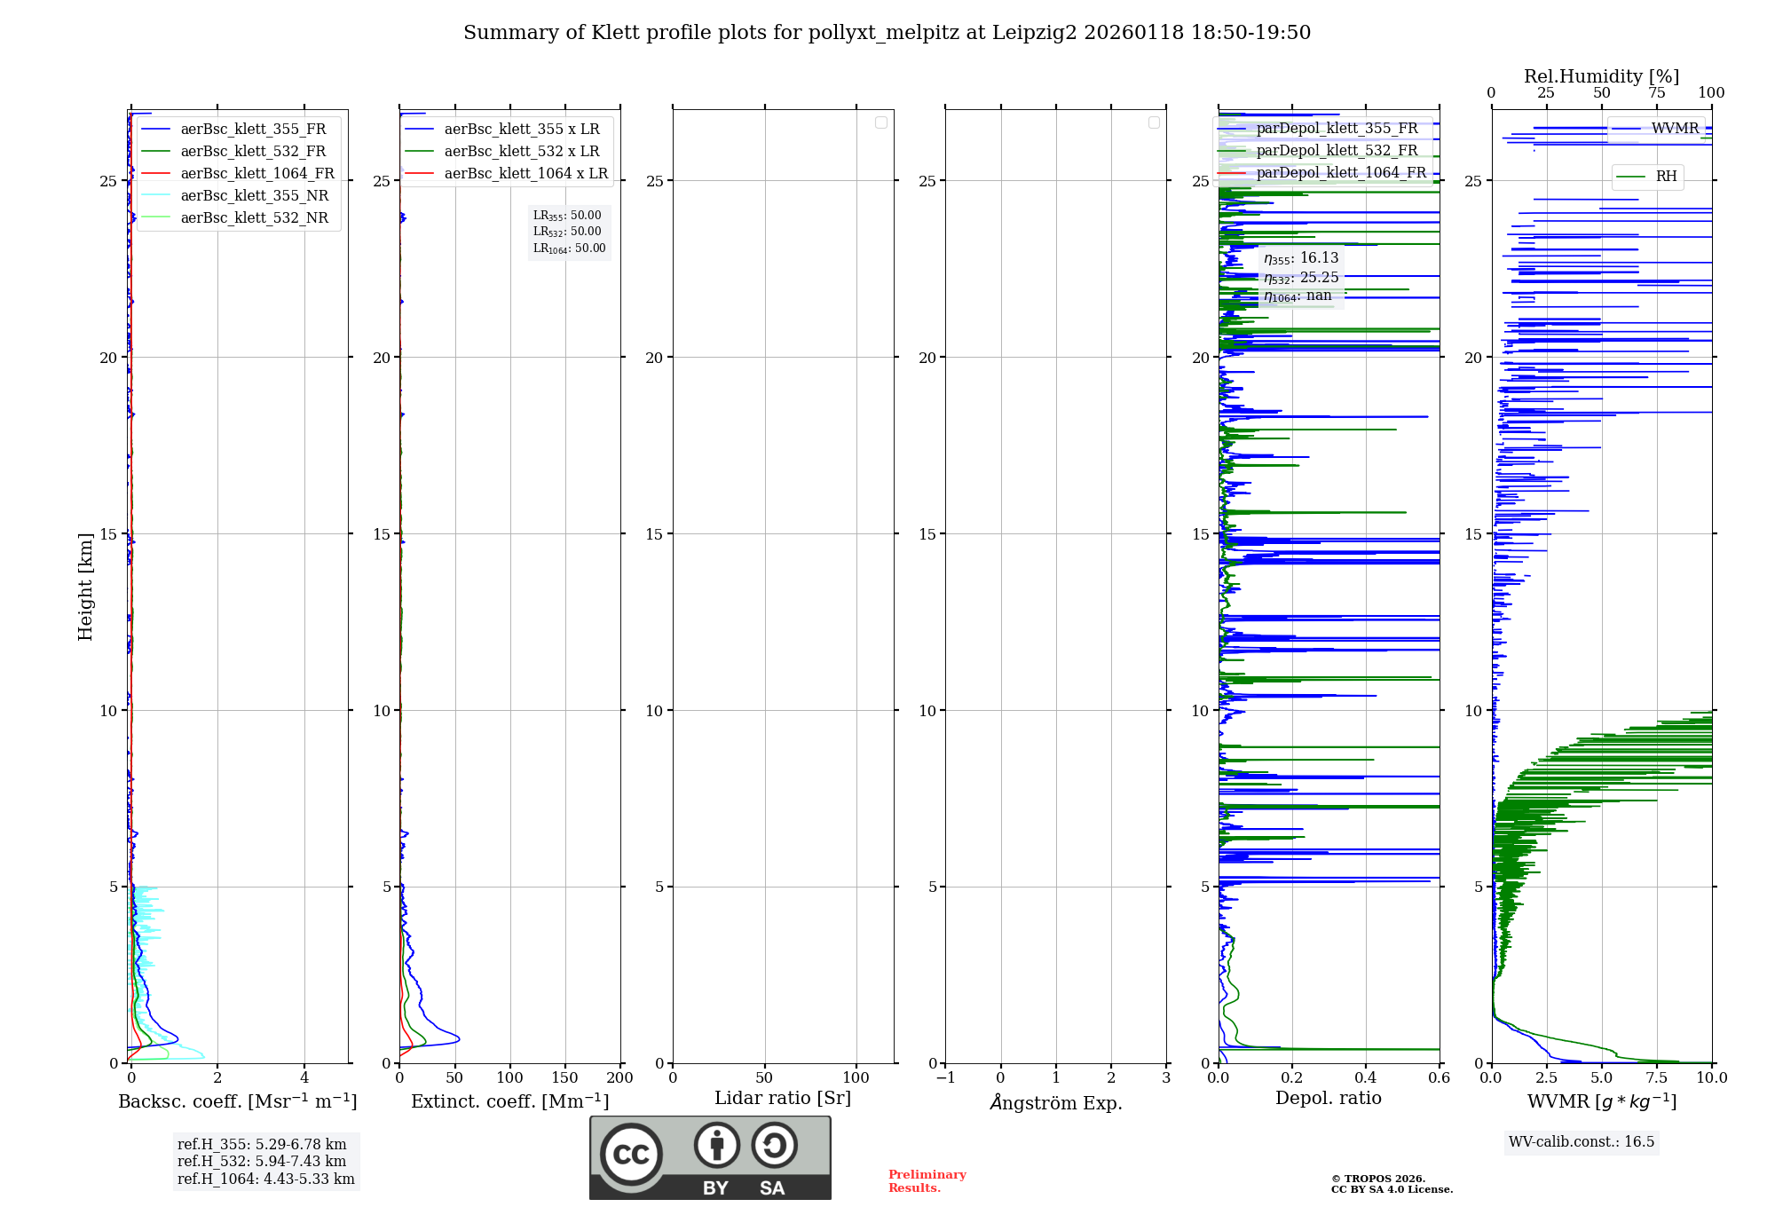Click the LR355 lidar ratio annotation box

coord(568,216)
